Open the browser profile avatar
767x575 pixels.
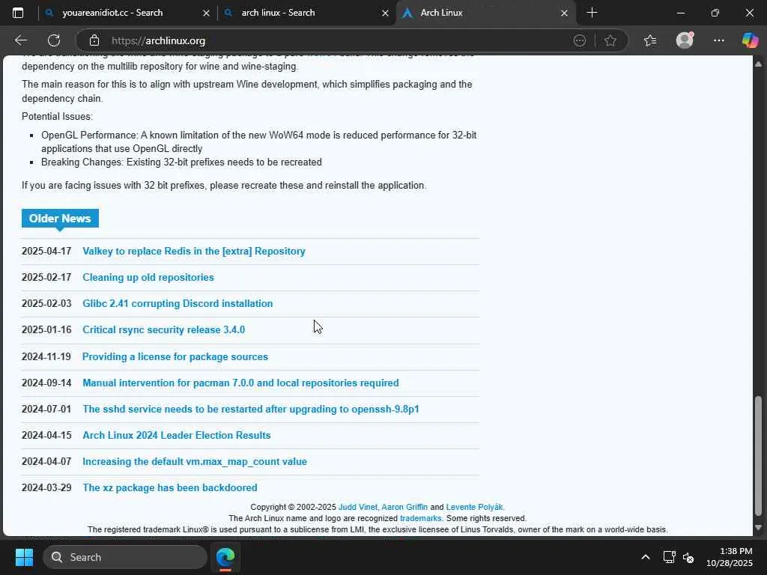pos(685,40)
